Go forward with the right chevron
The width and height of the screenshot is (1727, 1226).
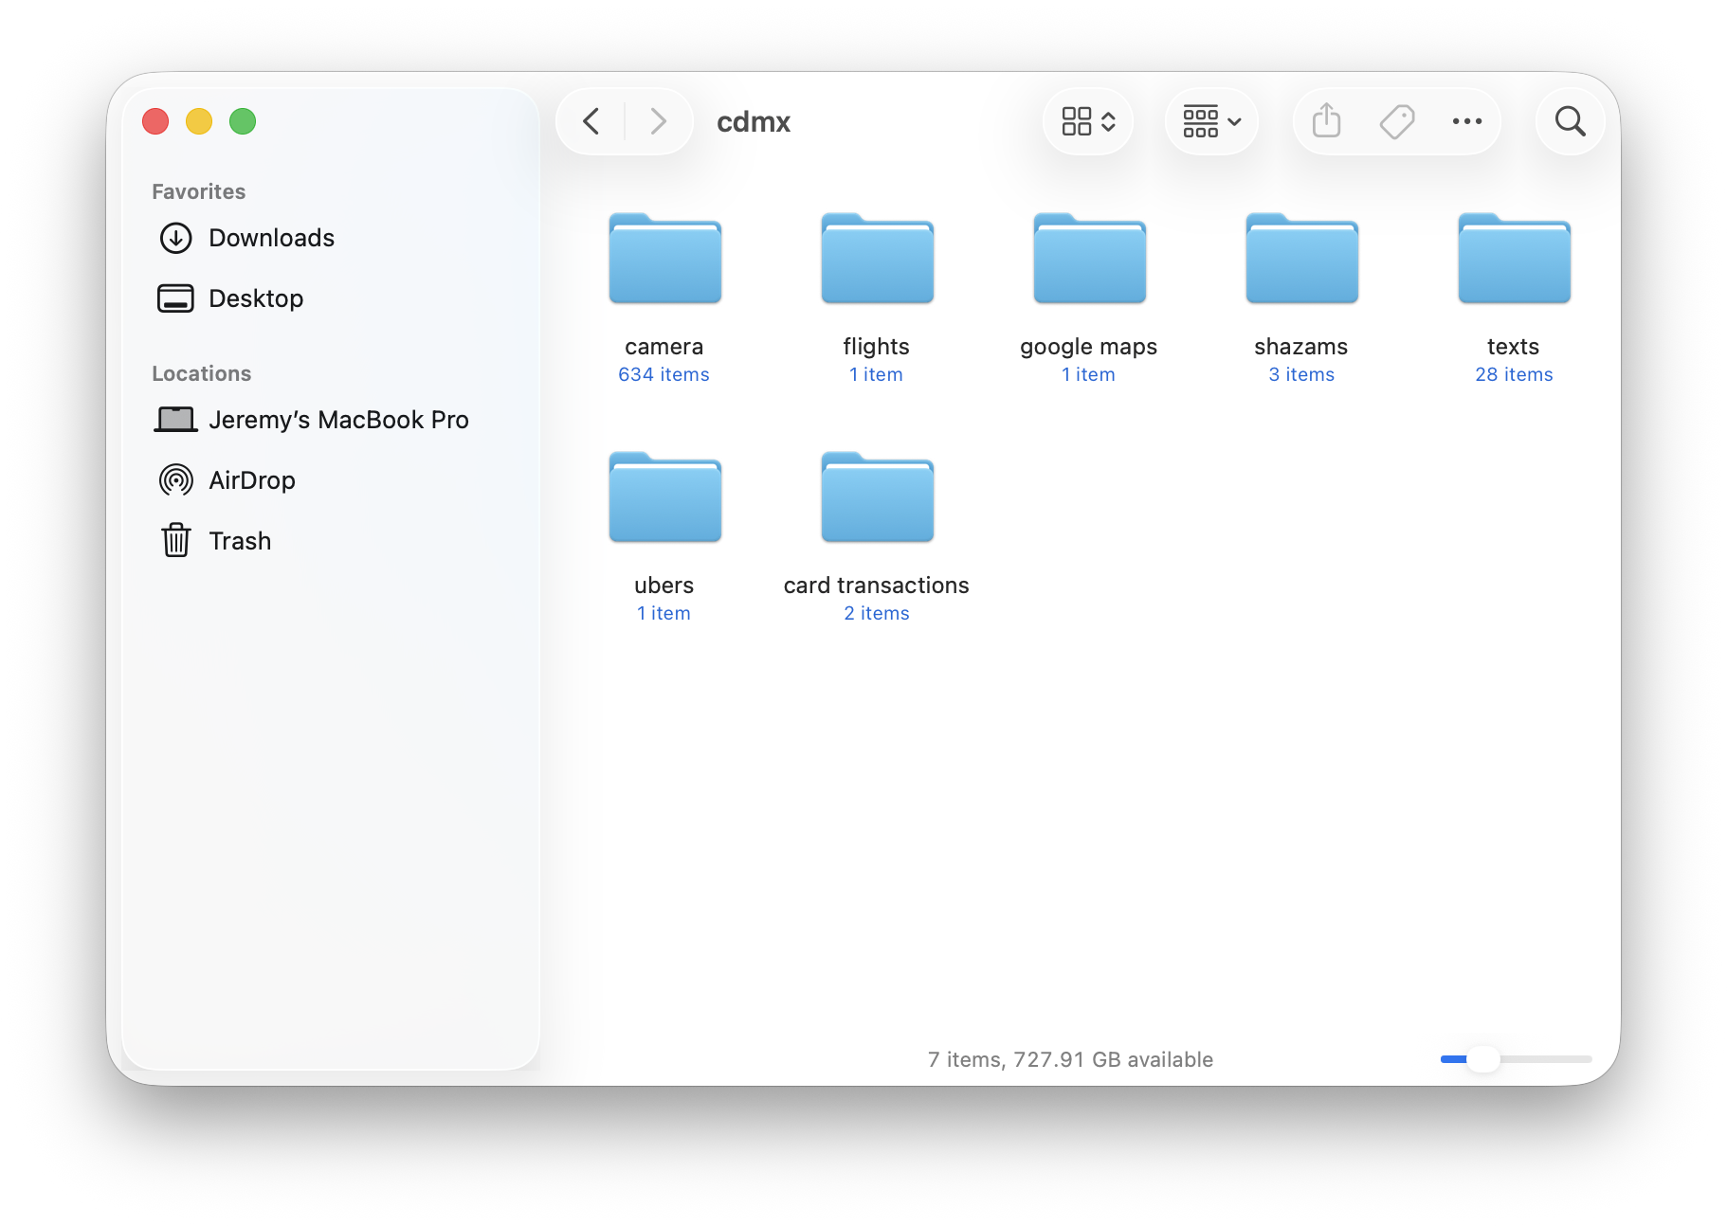pyautogui.click(x=658, y=121)
